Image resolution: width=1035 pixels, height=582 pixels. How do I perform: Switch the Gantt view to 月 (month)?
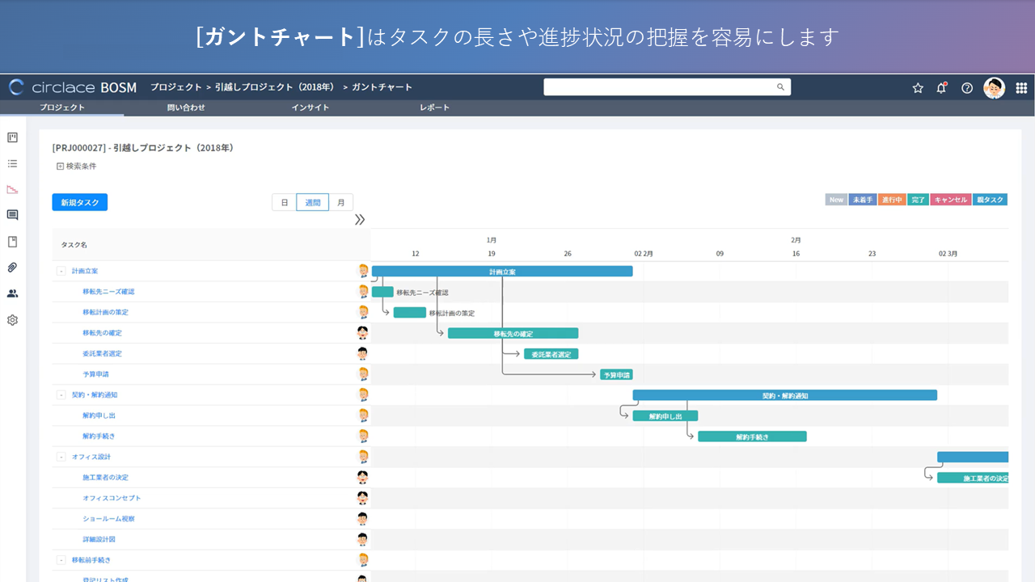click(x=341, y=203)
